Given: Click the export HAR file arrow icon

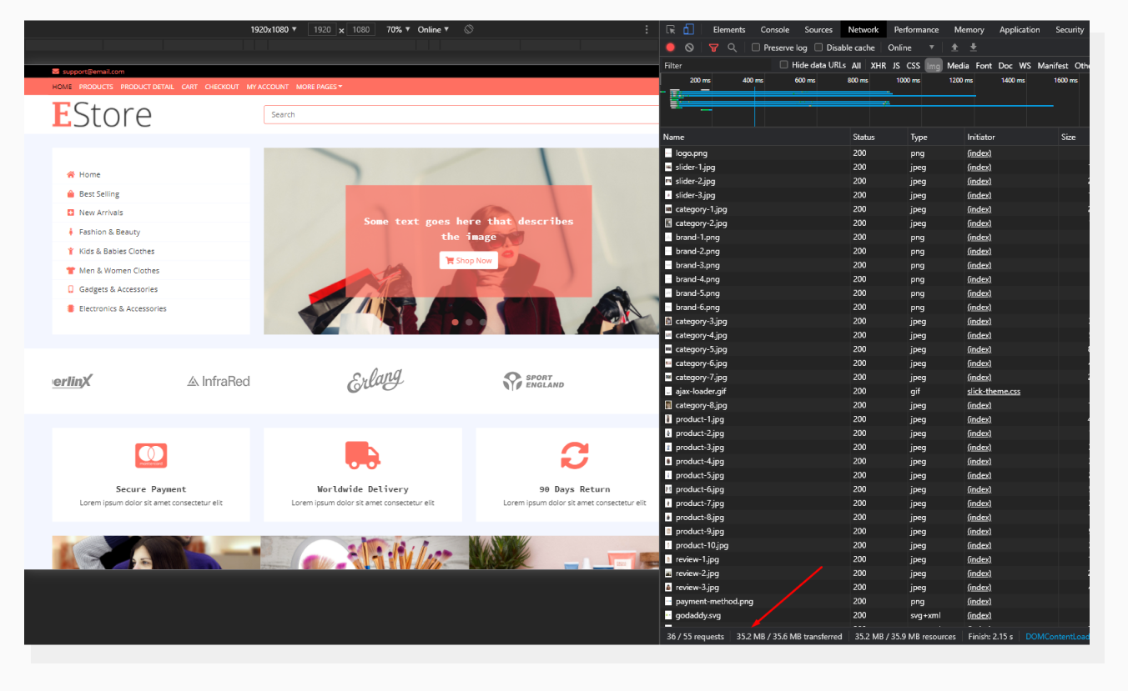Looking at the screenshot, I should 973,48.
